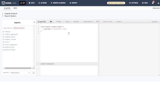
Task: Toggle the Explorer toolbar button
Action: pos(76,21)
